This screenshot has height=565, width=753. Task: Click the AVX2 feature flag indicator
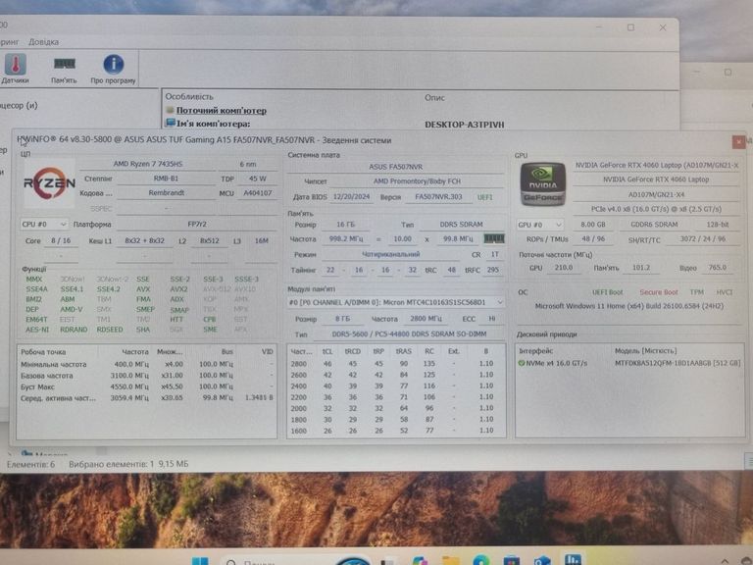click(x=178, y=289)
